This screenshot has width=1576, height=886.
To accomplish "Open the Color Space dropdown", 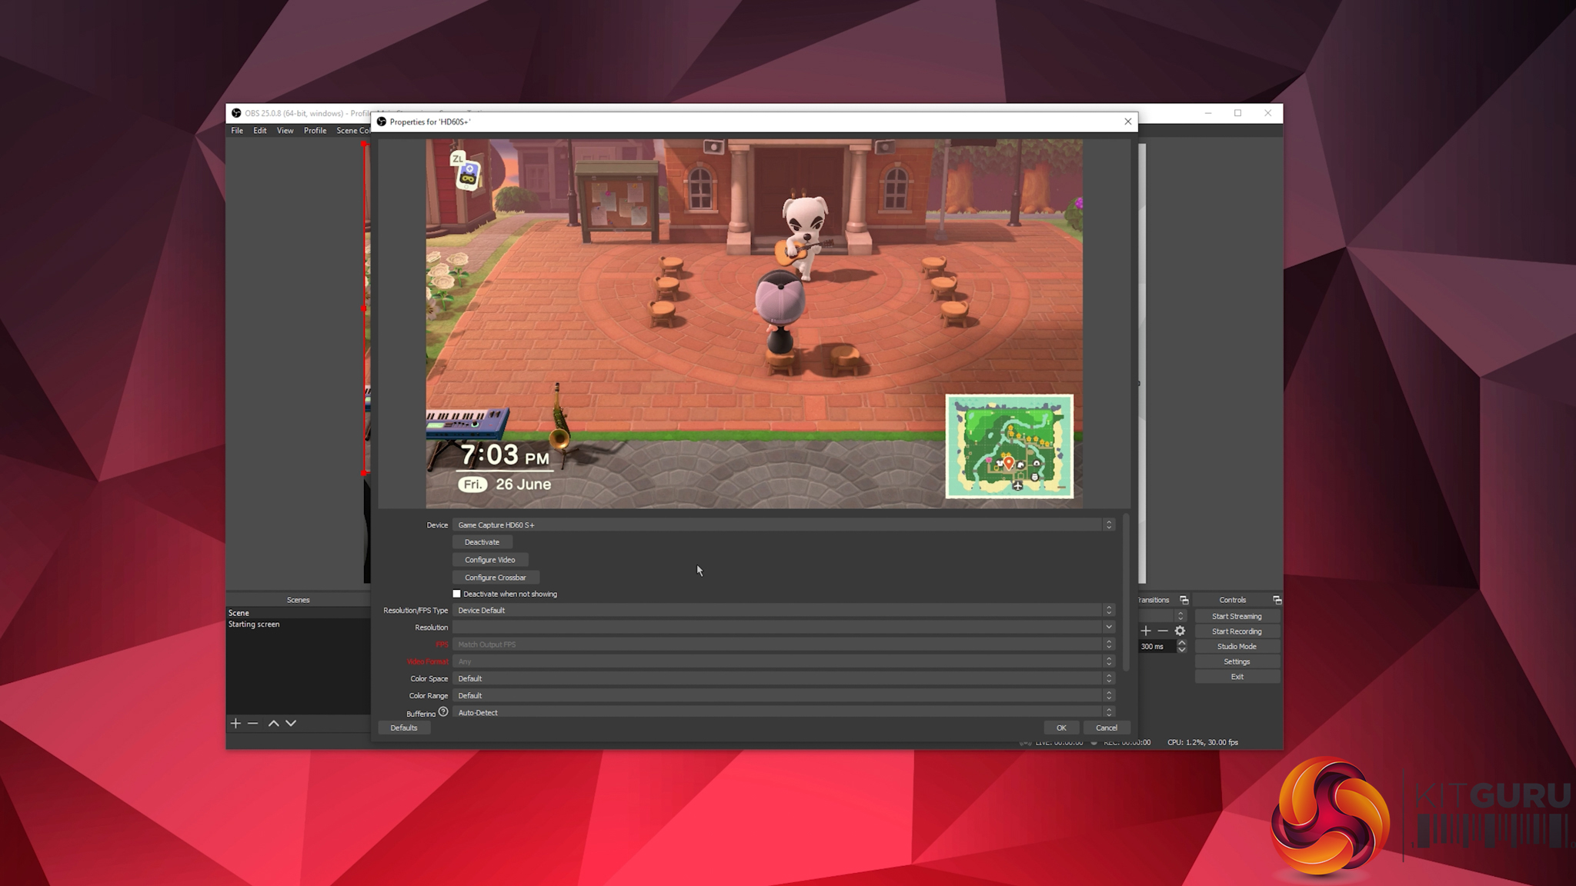I will pos(782,678).
